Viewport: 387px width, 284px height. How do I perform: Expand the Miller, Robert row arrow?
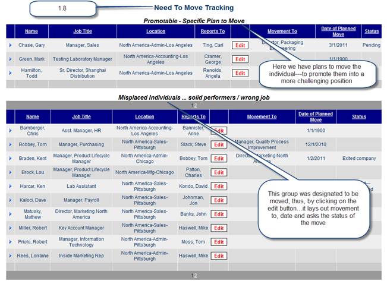point(10,228)
